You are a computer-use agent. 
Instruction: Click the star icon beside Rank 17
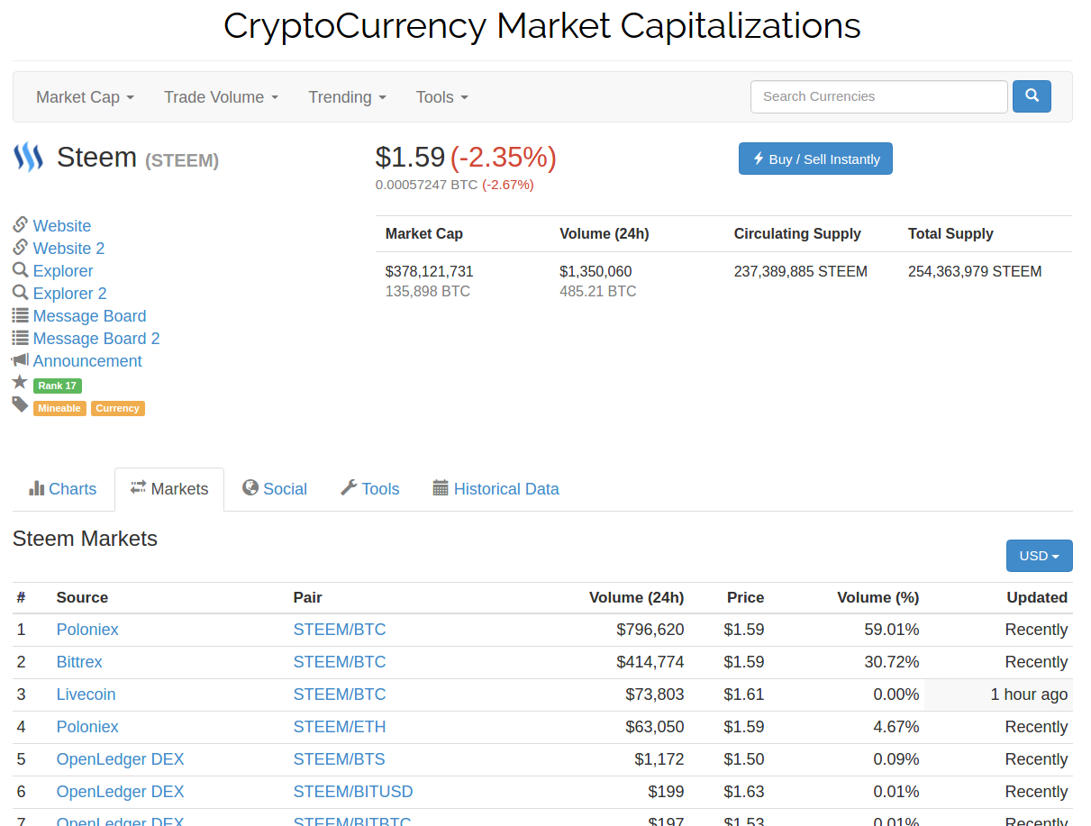point(20,382)
